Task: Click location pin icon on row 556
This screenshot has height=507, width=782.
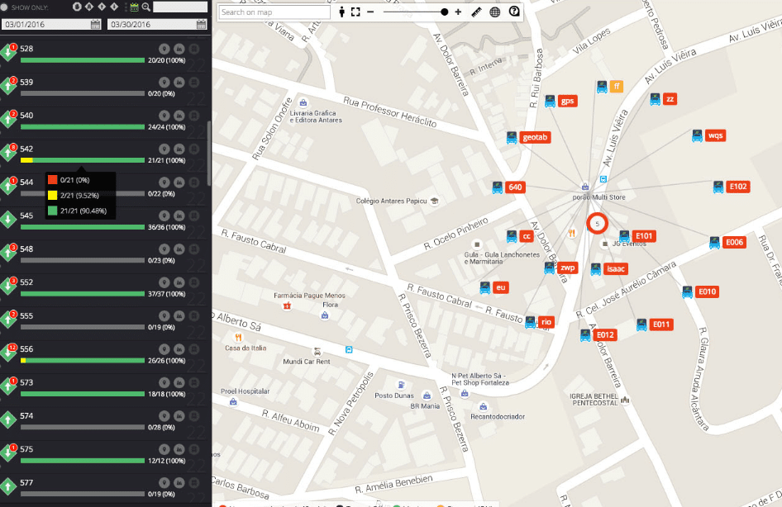Action: click(x=164, y=349)
